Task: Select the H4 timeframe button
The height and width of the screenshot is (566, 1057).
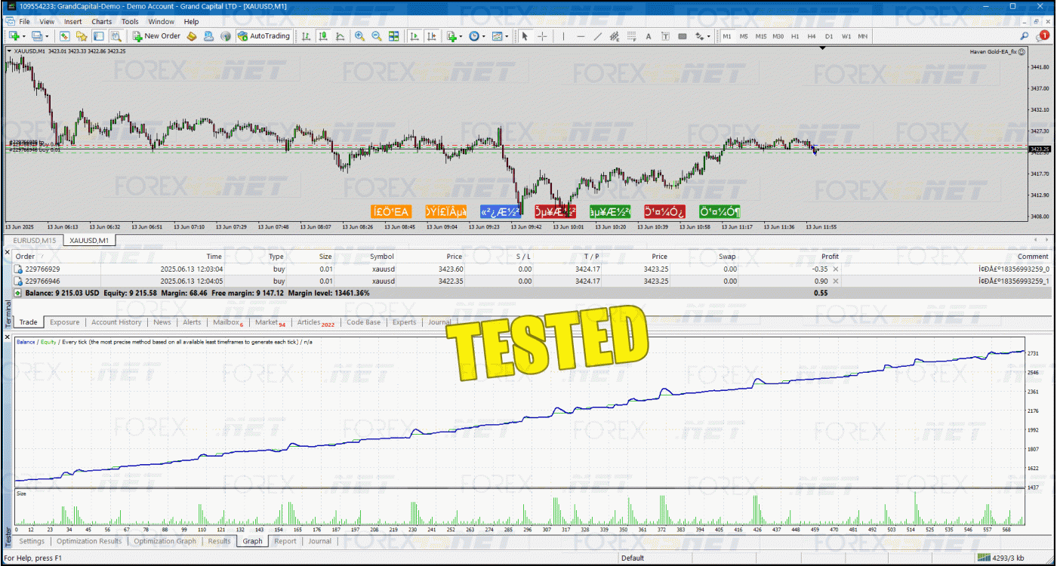Action: [812, 36]
